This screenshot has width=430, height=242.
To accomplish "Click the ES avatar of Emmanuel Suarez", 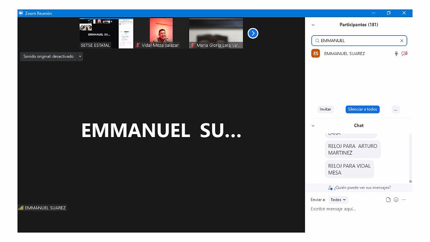I will [x=316, y=54].
